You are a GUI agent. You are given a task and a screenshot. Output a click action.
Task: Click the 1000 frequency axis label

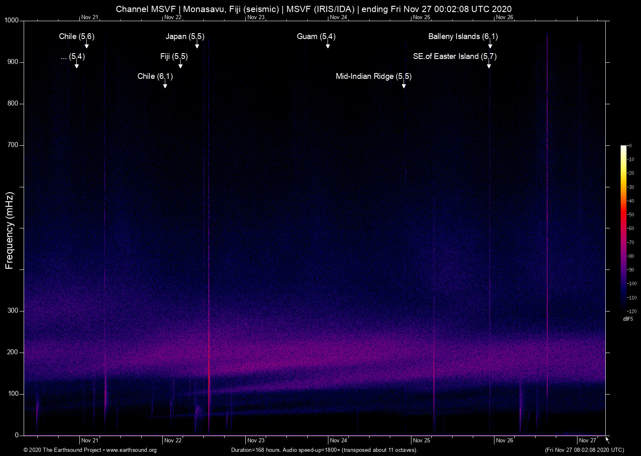click(11, 20)
